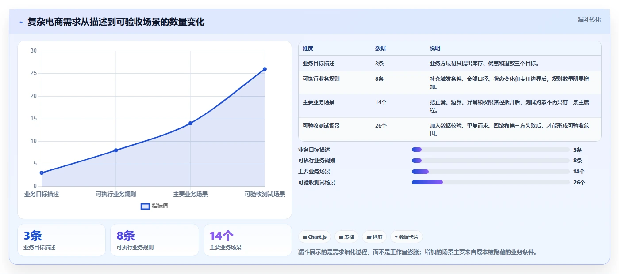Viewport: 619px width, 274px height.
Task: Click the y-axis value 25
Action: click(x=34, y=73)
